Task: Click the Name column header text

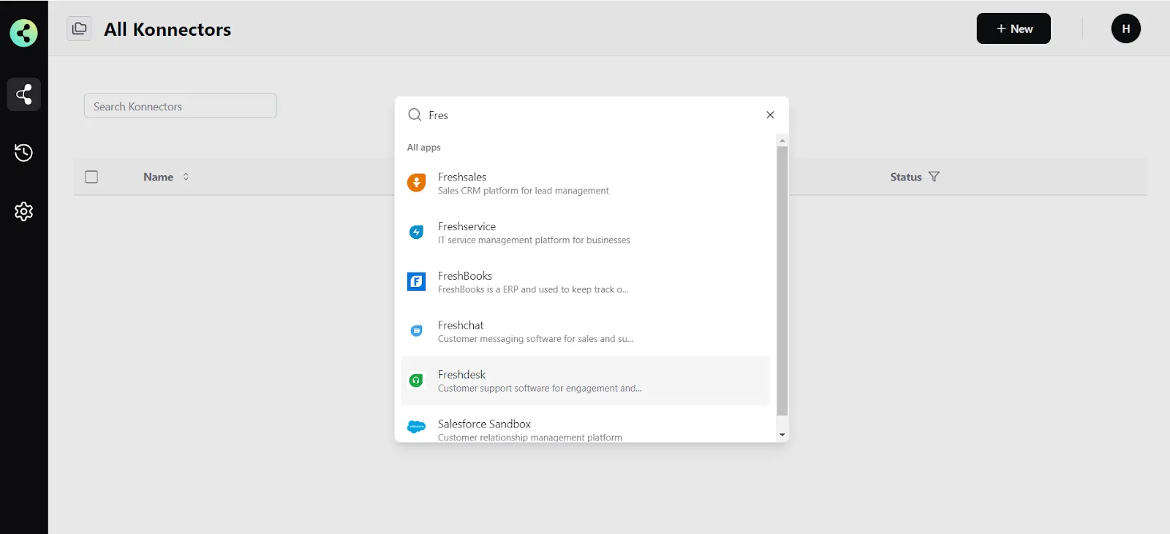Action: tap(158, 177)
